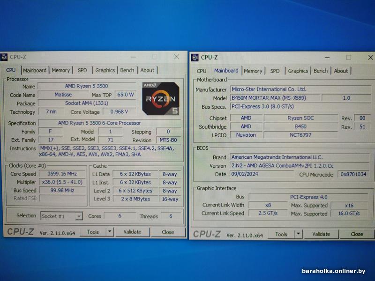375x281 pixels.
Task: Select Mainboard tab in right CPU-Z window
Action: [x=226, y=71]
